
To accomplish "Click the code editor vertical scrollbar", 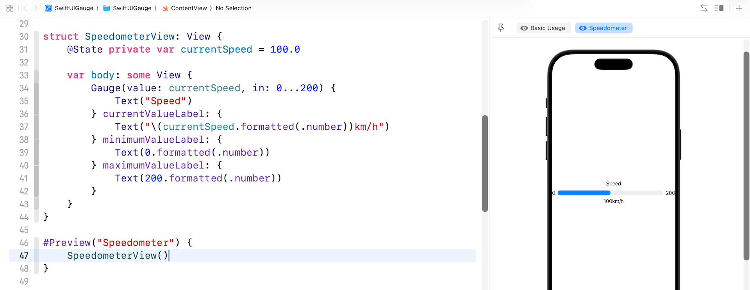I will (x=485, y=163).
